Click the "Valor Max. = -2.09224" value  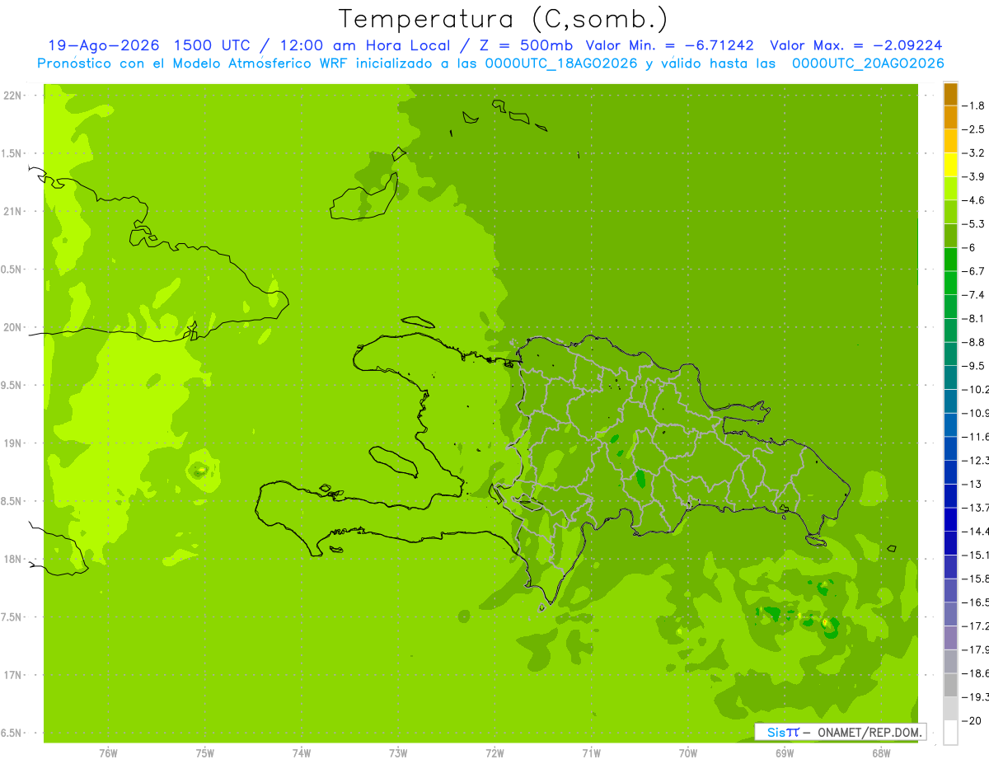coord(855,45)
